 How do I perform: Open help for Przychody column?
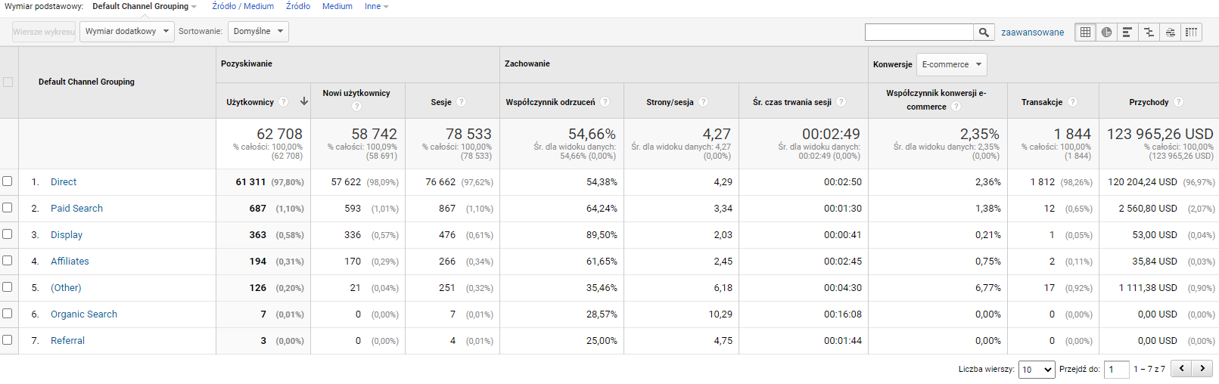1179,102
